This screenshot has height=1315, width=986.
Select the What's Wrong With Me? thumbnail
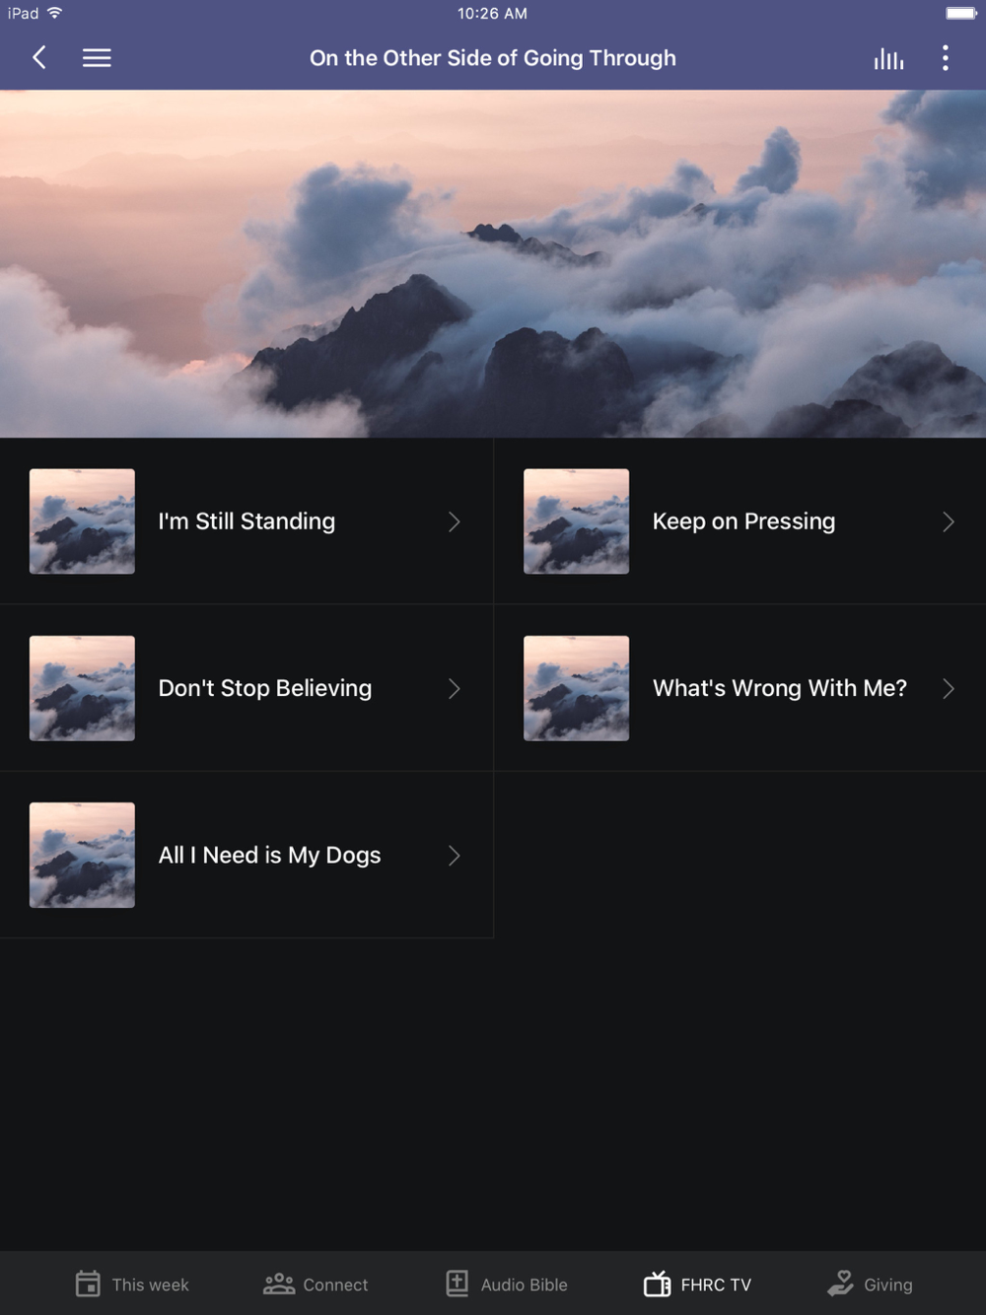click(x=576, y=688)
